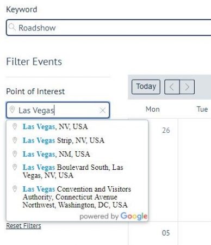Focus the Keyword field containing Roadshow

[x=109, y=27]
